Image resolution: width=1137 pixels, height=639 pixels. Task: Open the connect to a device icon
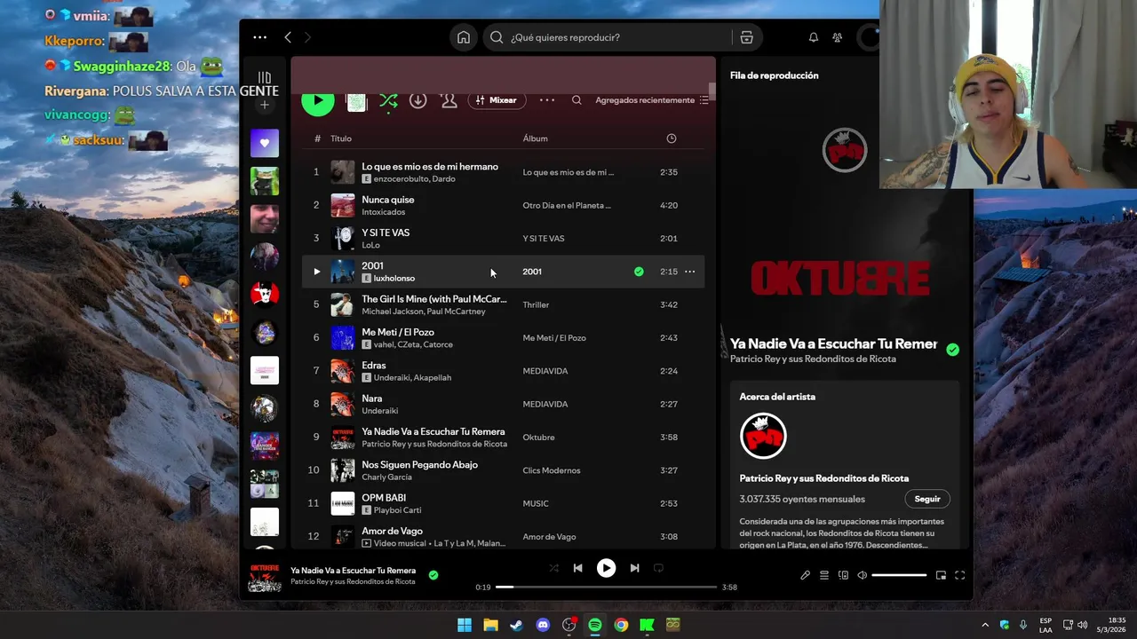843,575
